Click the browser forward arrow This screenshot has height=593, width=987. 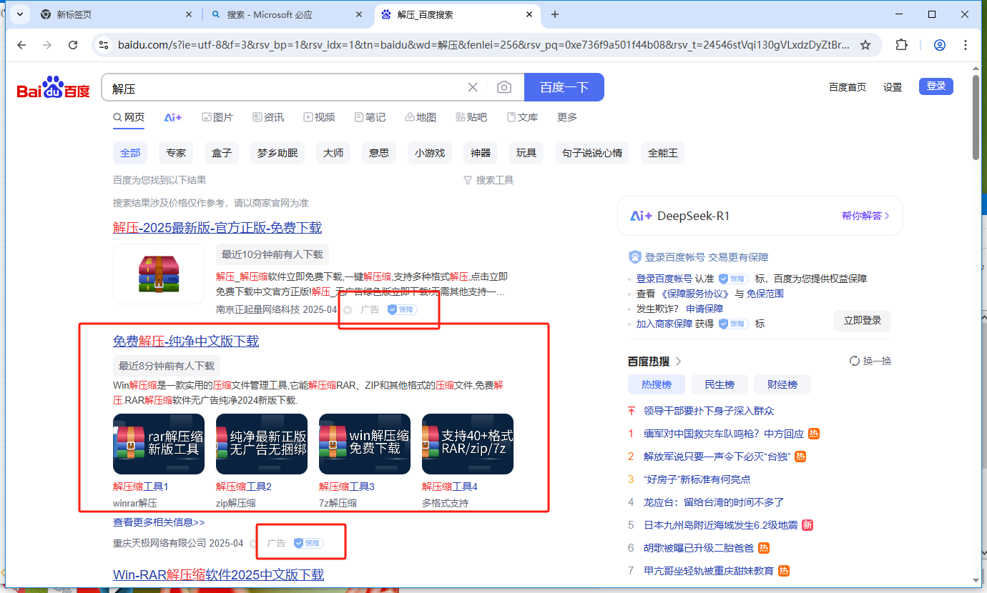47,45
